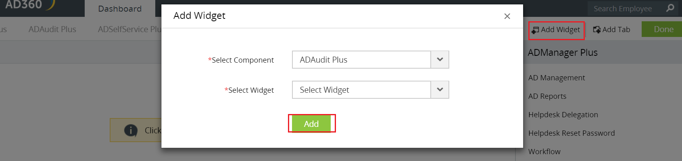
Task: Open the ADSelfService Plus tab
Action: point(129,29)
